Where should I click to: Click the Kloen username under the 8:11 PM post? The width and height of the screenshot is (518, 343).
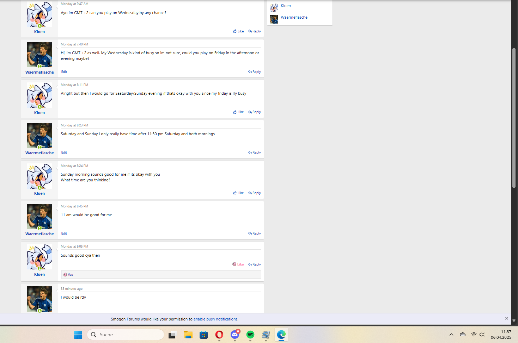point(39,113)
